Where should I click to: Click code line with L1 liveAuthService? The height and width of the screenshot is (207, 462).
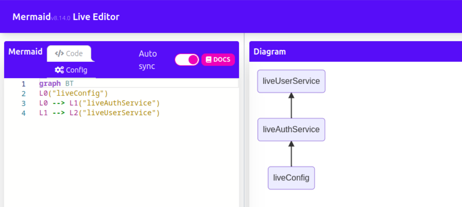pyautogui.click(x=99, y=103)
